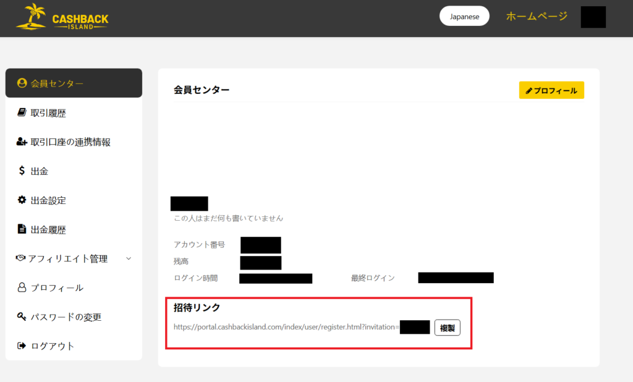Image resolution: width=633 pixels, height=382 pixels.
Task: Expand the アフィリエイト管理 chevron
Action: 129,258
